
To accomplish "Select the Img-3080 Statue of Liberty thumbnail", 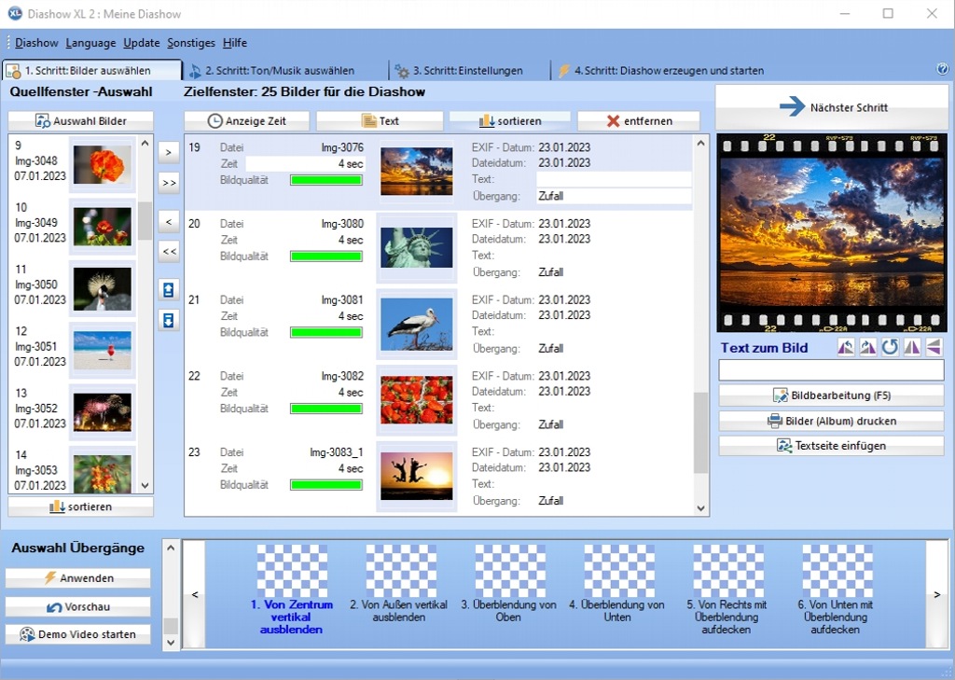I will click(x=417, y=247).
